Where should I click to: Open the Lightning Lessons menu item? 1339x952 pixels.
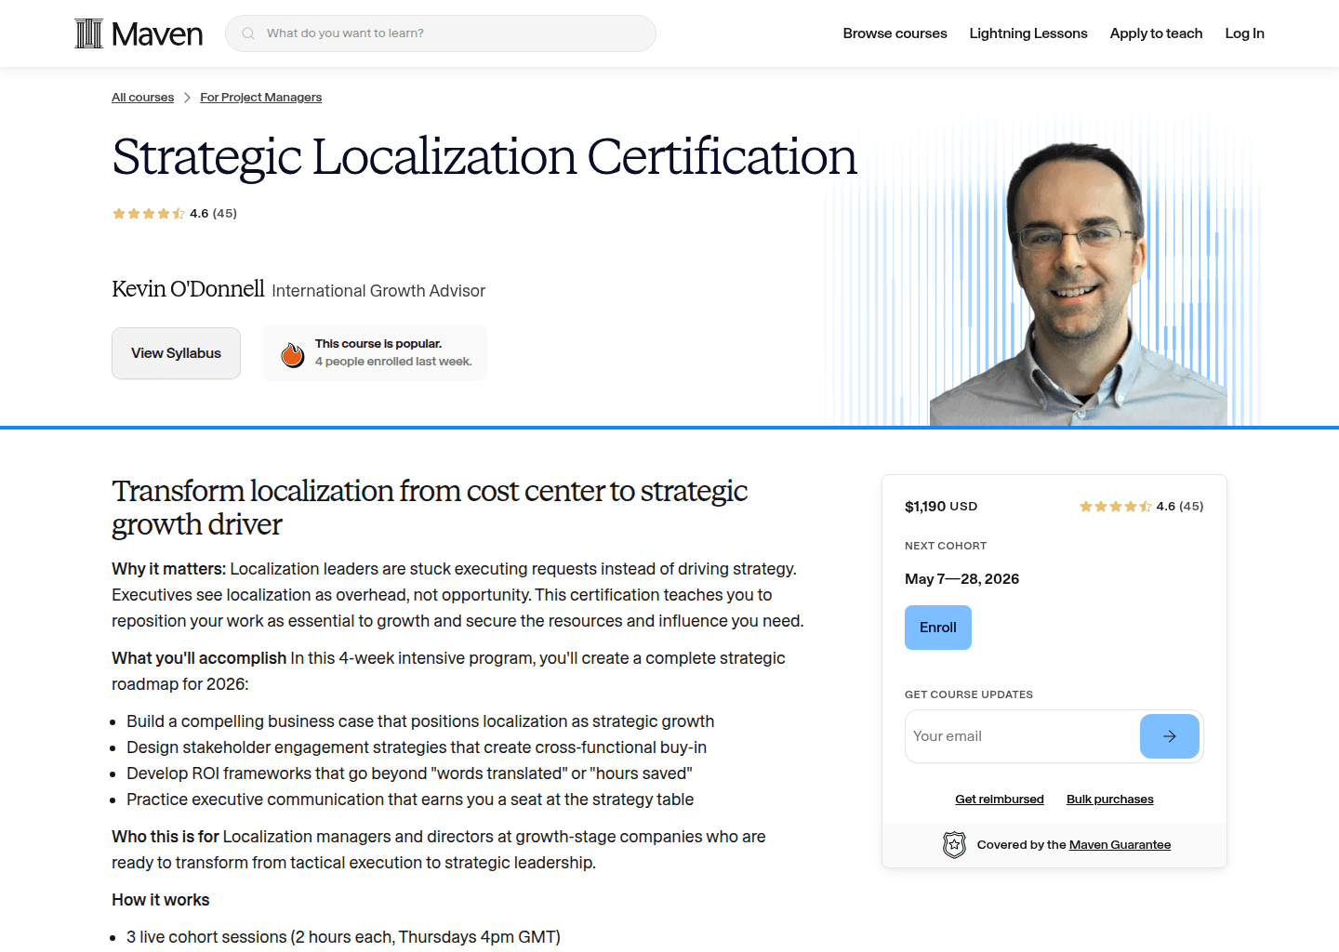(x=1028, y=33)
